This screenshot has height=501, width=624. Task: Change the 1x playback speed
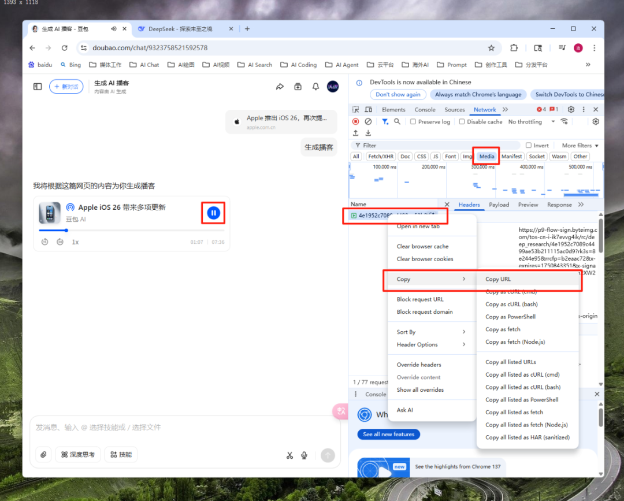(x=75, y=242)
